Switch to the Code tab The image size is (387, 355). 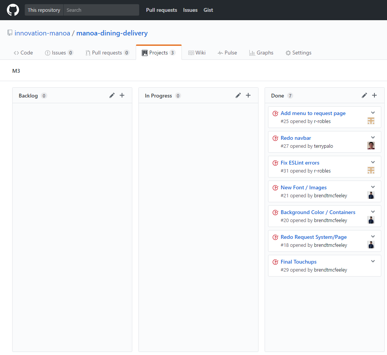[23, 53]
